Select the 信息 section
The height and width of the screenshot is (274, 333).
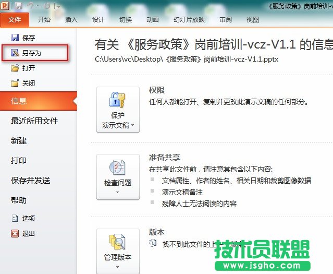[x=39, y=101]
